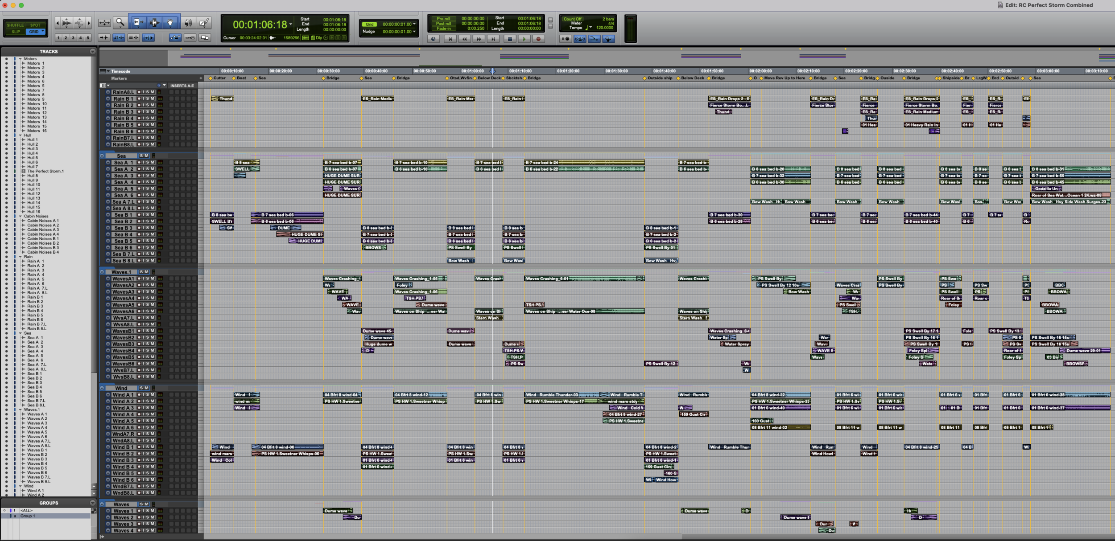Open the Grid value dropdown
The width and height of the screenshot is (1115, 541).
click(414, 24)
